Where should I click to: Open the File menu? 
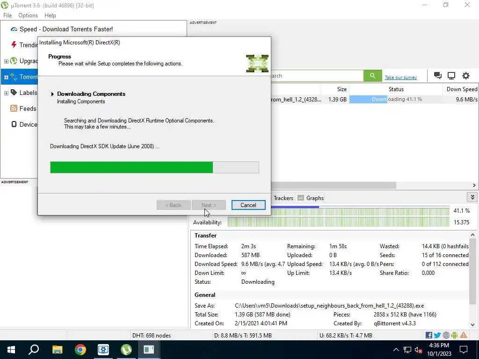pyautogui.click(x=7, y=15)
